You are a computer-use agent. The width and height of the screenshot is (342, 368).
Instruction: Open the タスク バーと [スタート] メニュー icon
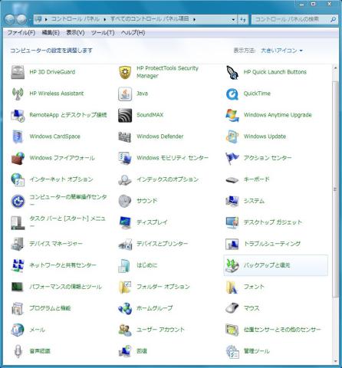18,222
